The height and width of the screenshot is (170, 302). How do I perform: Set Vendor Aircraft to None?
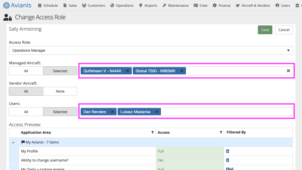click(x=60, y=91)
